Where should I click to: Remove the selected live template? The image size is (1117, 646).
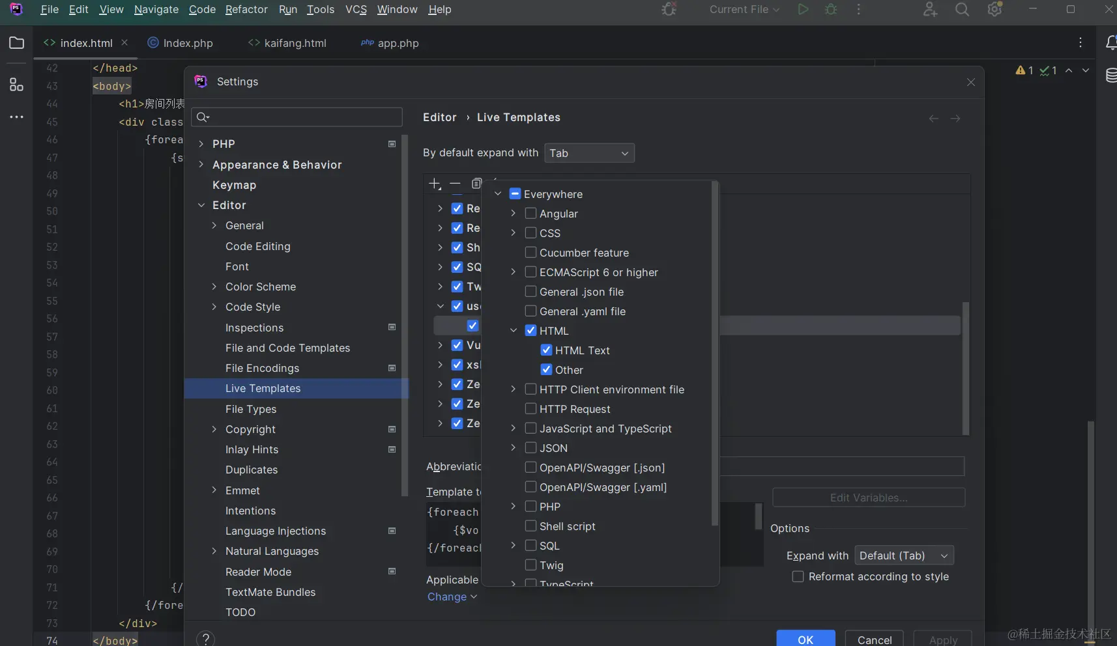click(x=455, y=184)
